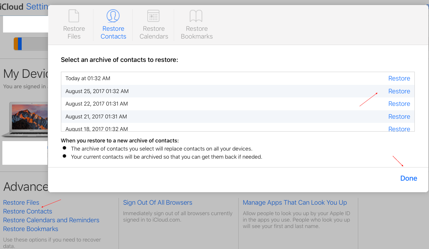Image resolution: width=429 pixels, height=249 pixels.
Task: Select the MacBook device thumbnail
Action: [x=24, y=119]
